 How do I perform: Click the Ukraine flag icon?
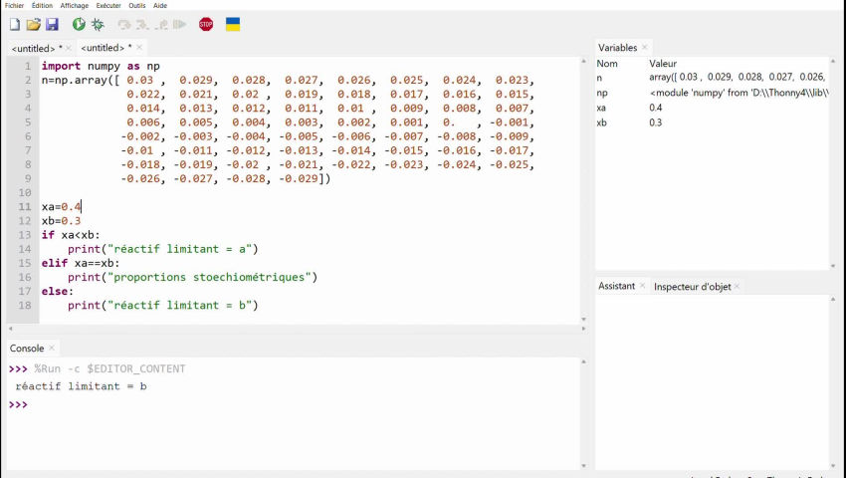point(233,24)
